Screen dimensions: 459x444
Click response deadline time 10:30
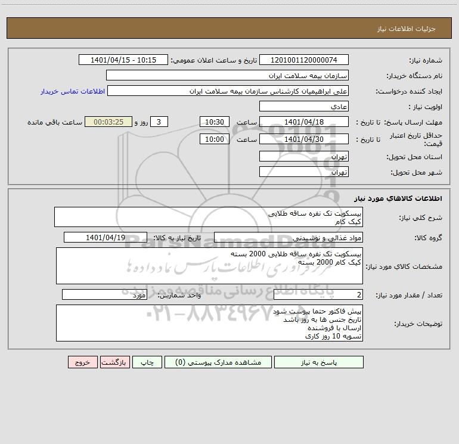coord(215,122)
